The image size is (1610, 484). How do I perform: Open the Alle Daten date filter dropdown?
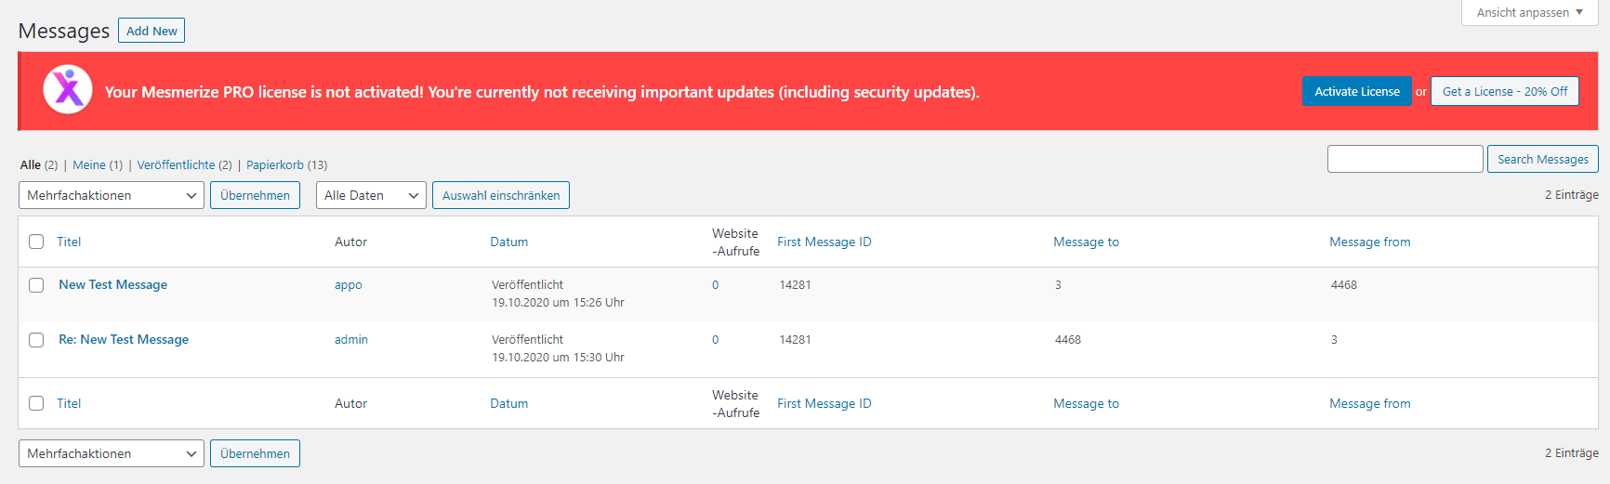pos(371,195)
